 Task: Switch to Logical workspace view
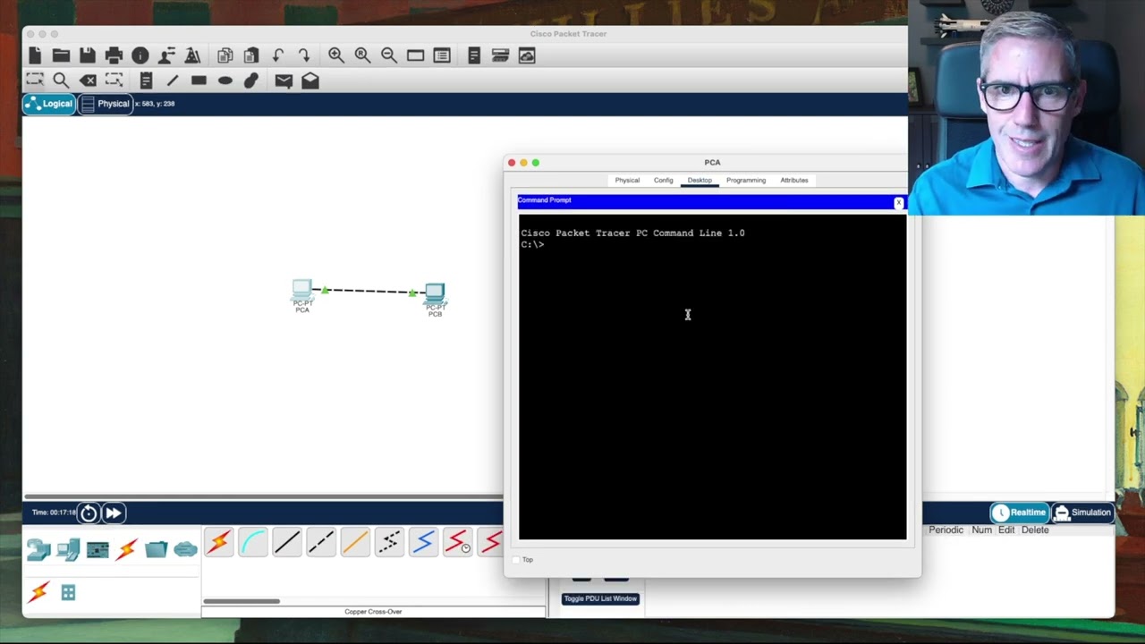pyautogui.click(x=49, y=104)
